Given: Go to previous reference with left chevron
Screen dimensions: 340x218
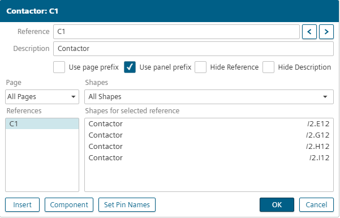Looking at the screenshot, I should click(x=309, y=32).
